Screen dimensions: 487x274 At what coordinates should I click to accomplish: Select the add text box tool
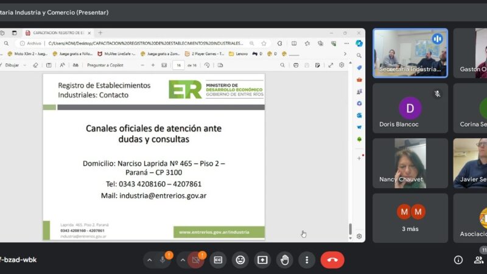tap(49, 65)
